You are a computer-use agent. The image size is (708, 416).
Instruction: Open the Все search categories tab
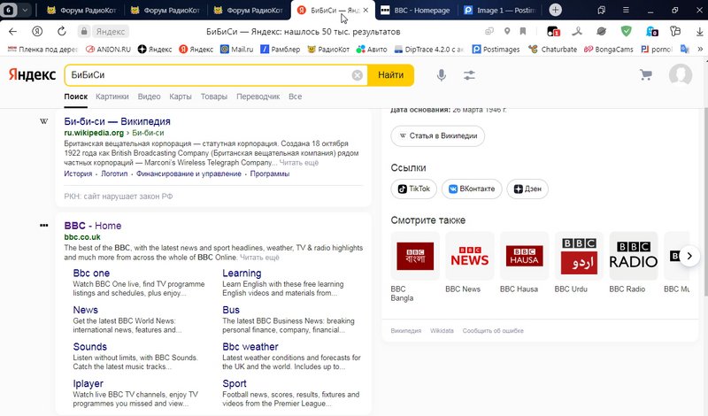[x=295, y=96]
